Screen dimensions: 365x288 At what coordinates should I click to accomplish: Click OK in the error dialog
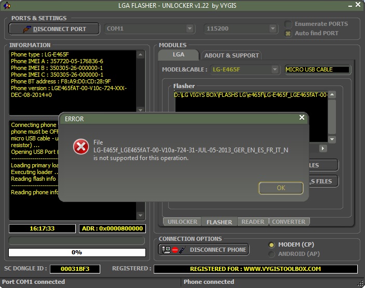tap(281, 188)
